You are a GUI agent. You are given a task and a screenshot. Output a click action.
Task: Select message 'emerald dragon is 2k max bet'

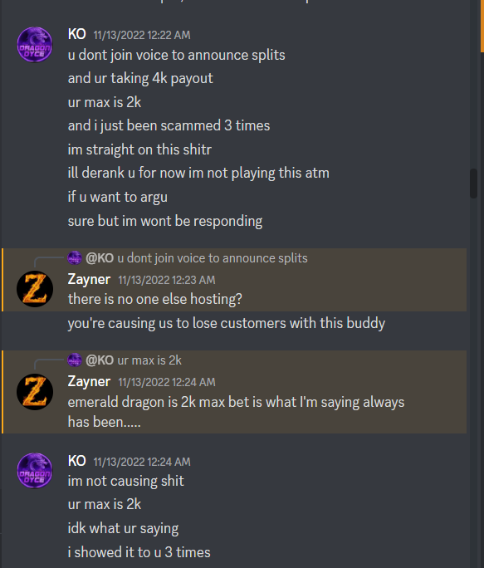[236, 412]
